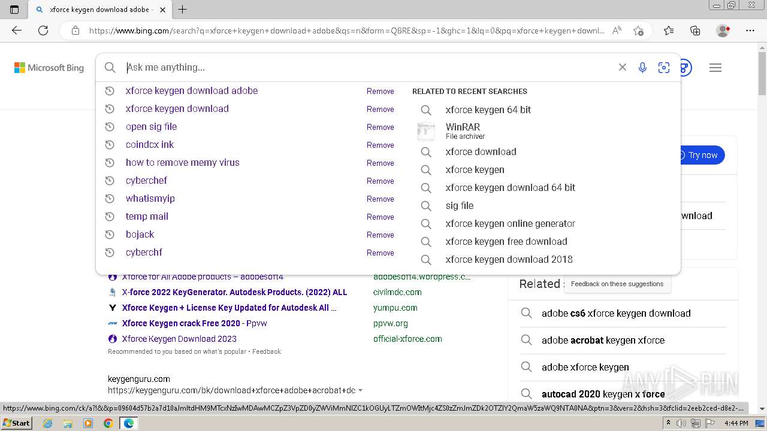The image size is (767, 431).
Task: Clear the search box with X
Action: pyautogui.click(x=623, y=68)
